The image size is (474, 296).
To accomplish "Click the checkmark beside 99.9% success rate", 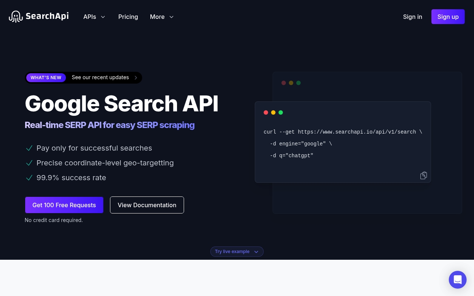I will coord(29,178).
